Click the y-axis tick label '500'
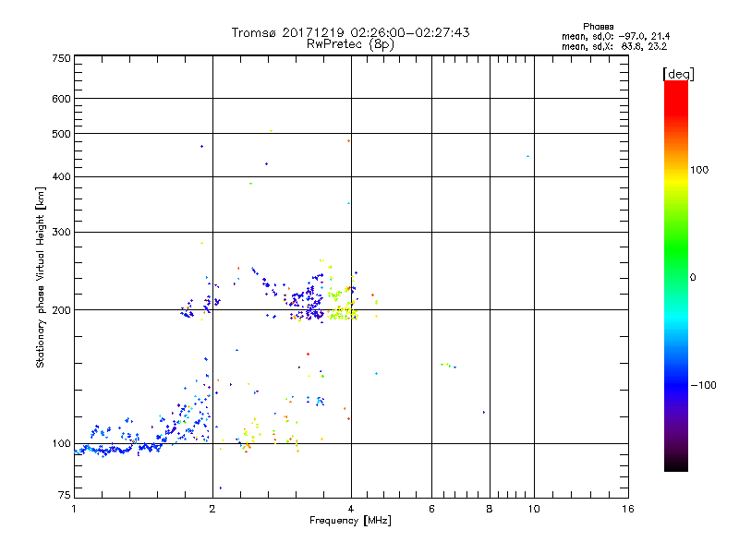739x554 pixels. 61,134
